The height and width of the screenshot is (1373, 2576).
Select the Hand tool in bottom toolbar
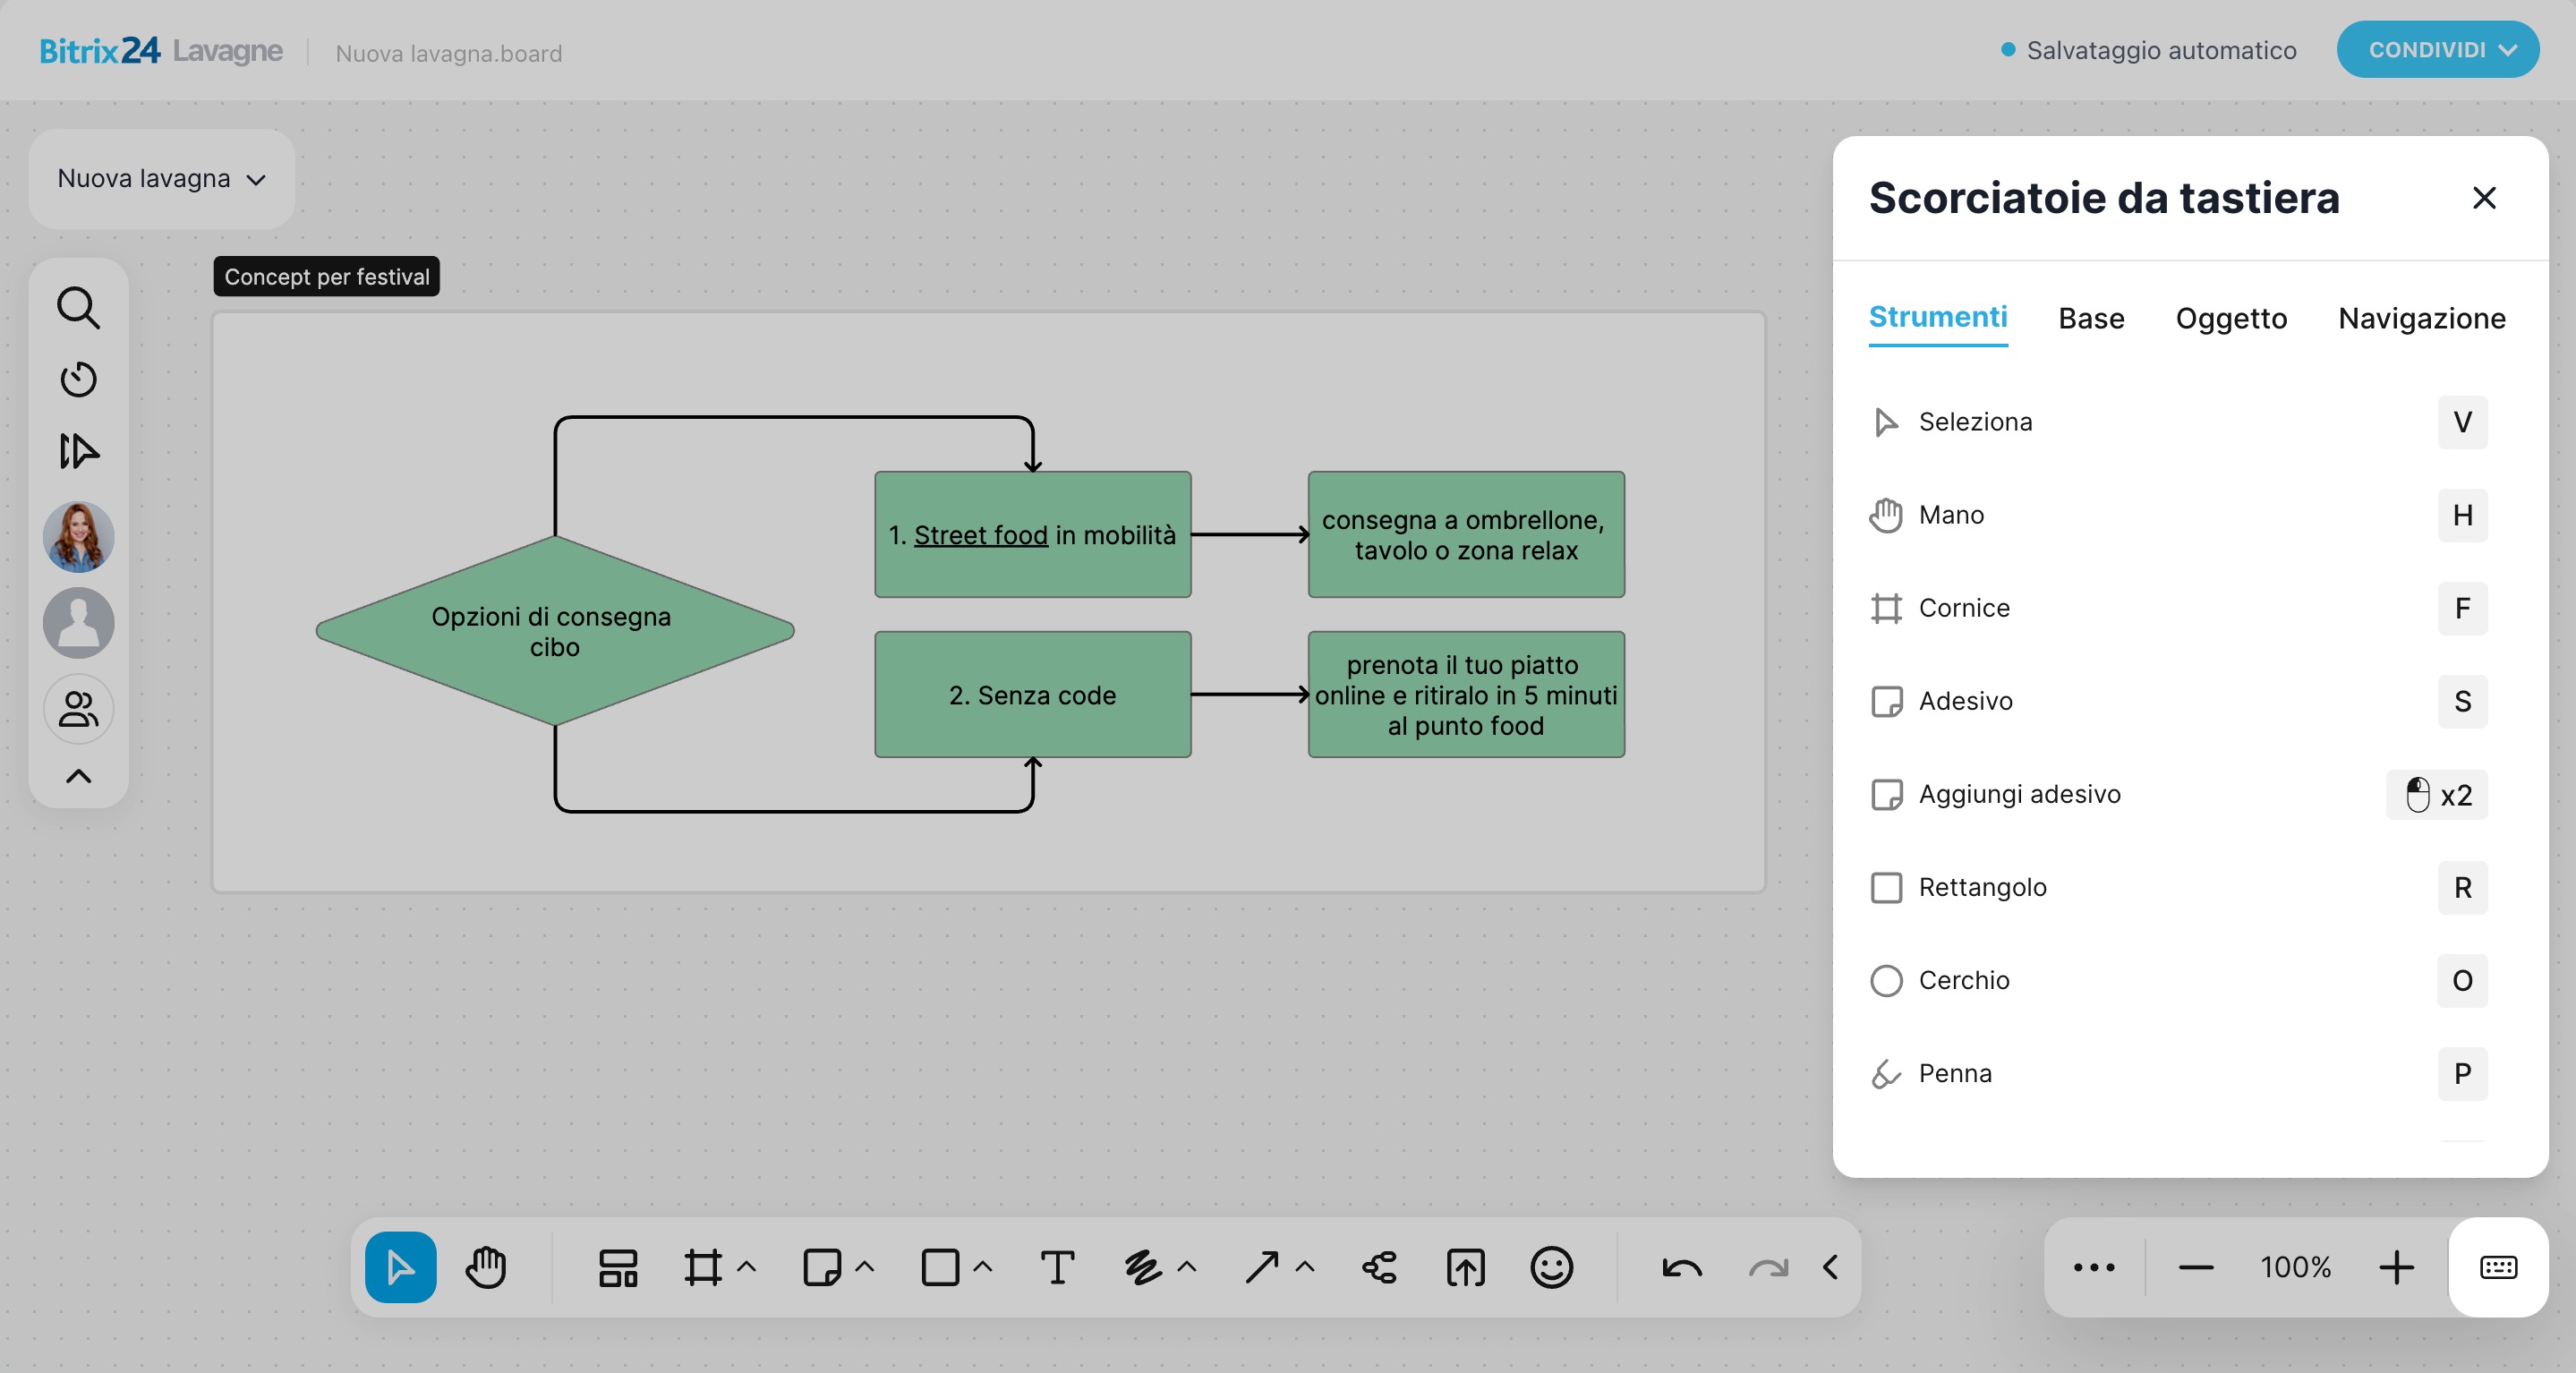coord(486,1267)
